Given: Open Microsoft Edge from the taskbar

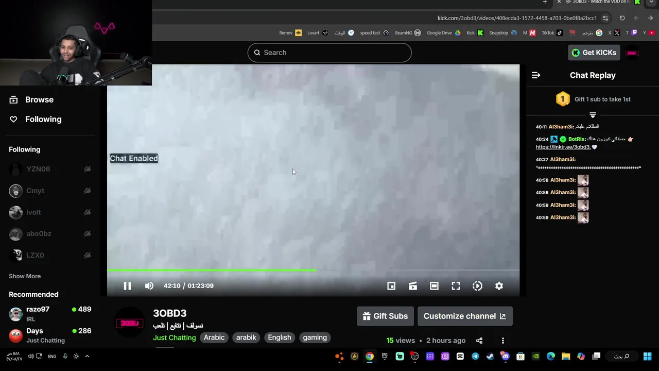Looking at the screenshot, I should pyautogui.click(x=550, y=357).
